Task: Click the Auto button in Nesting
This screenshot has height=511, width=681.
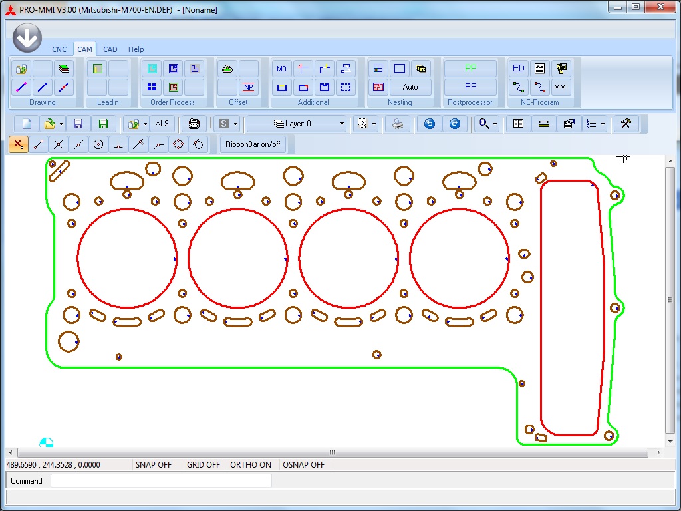Action: pos(410,87)
